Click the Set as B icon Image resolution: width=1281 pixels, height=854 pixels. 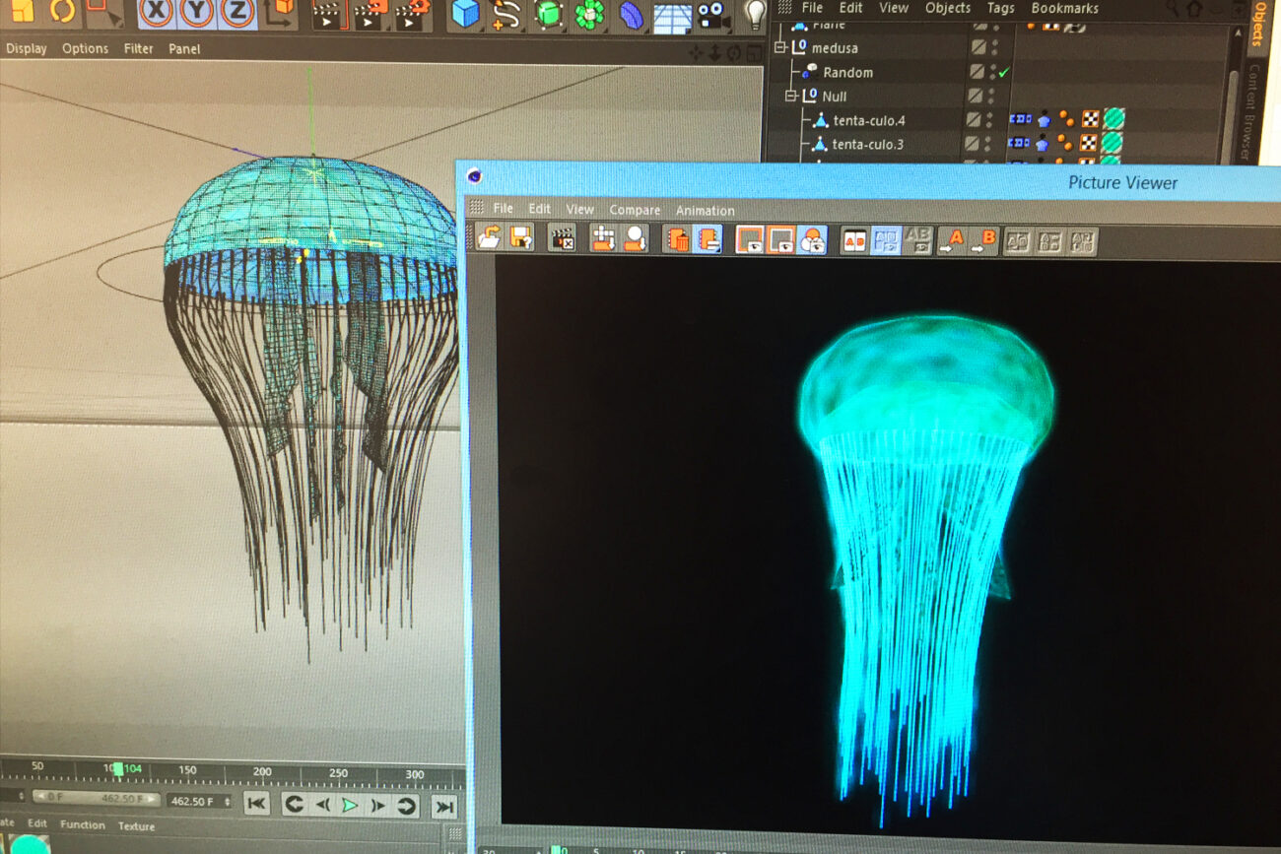click(983, 240)
